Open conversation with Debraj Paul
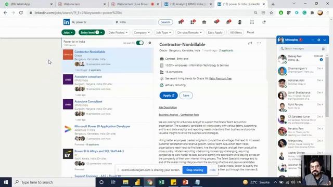The image size is (333, 187). point(301,59)
